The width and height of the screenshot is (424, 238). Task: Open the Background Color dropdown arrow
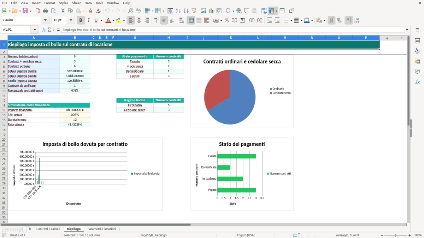[124, 20]
